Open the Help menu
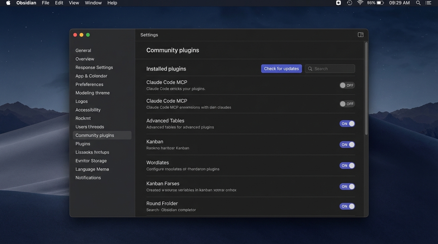 pyautogui.click(x=112, y=3)
